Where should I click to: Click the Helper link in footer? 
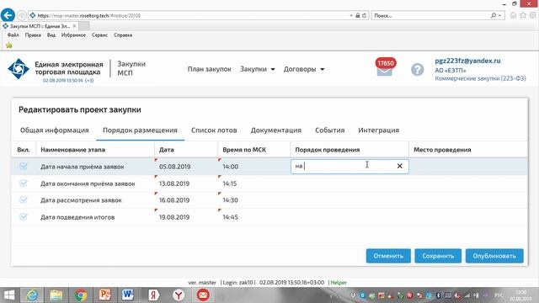[339, 283]
